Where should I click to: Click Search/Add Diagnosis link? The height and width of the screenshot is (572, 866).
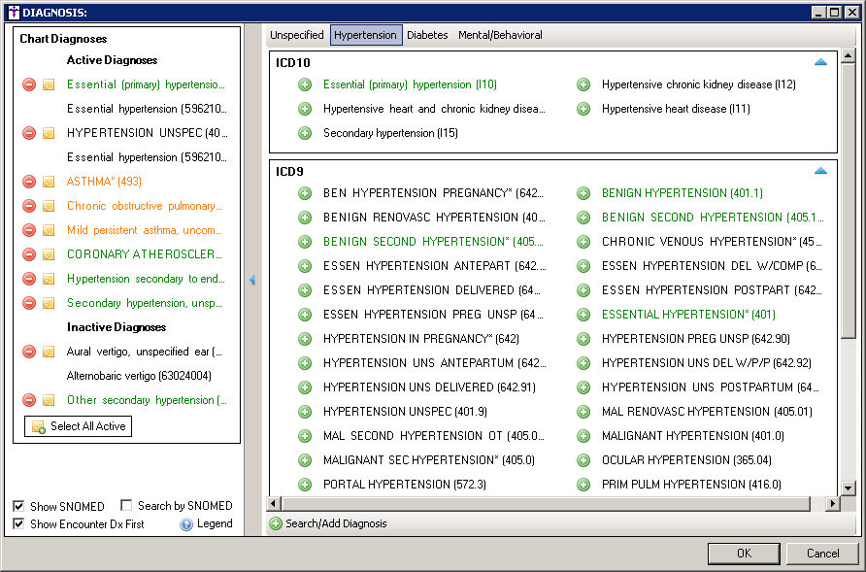[x=335, y=523]
